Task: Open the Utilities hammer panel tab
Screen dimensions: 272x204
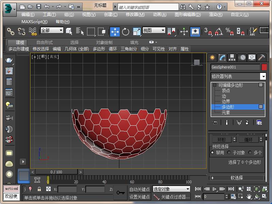Action: (261, 57)
